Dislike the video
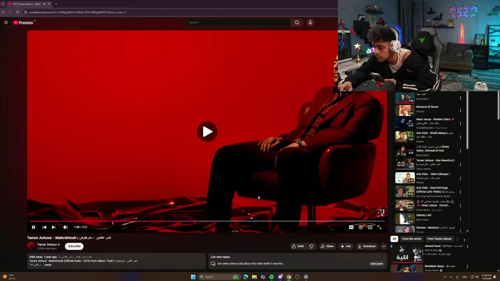500x281 pixels. click(x=311, y=246)
